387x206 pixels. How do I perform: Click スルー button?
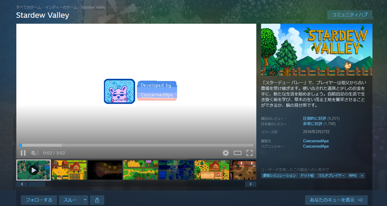70,200
